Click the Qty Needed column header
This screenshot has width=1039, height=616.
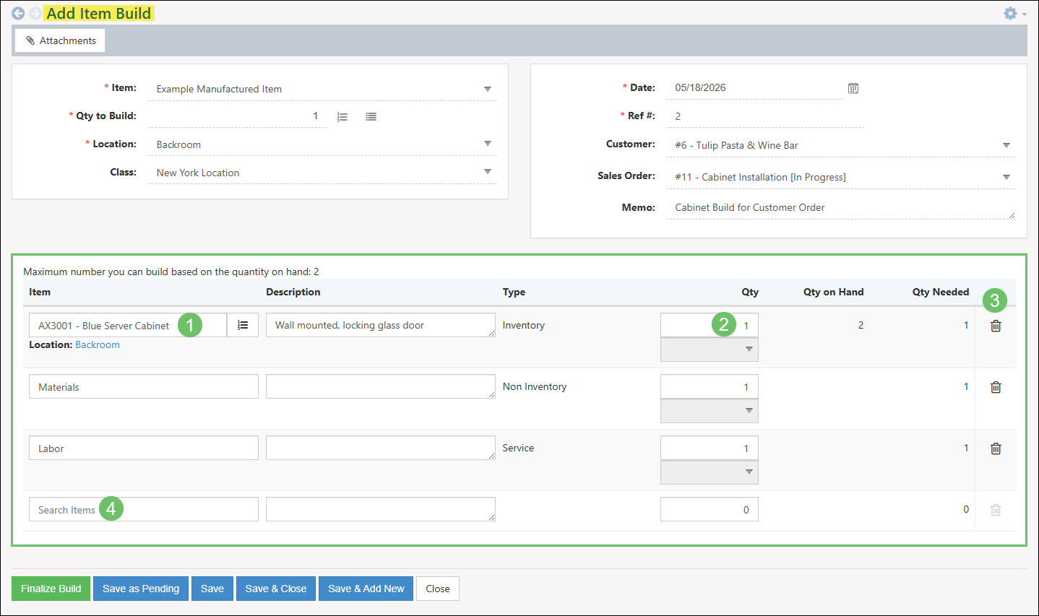[x=941, y=292]
